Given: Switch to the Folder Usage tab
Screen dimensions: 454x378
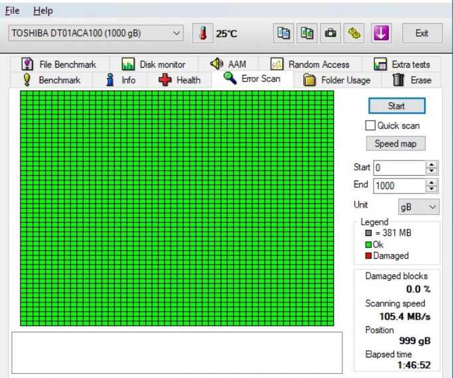Looking at the screenshot, I should [x=337, y=80].
